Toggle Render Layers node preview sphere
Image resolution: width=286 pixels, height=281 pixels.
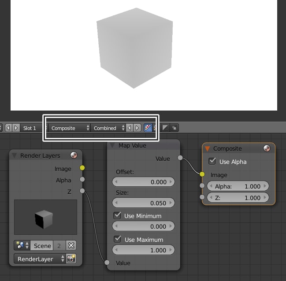74,155
